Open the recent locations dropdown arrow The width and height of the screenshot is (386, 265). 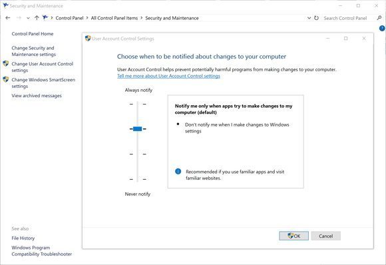(28, 18)
